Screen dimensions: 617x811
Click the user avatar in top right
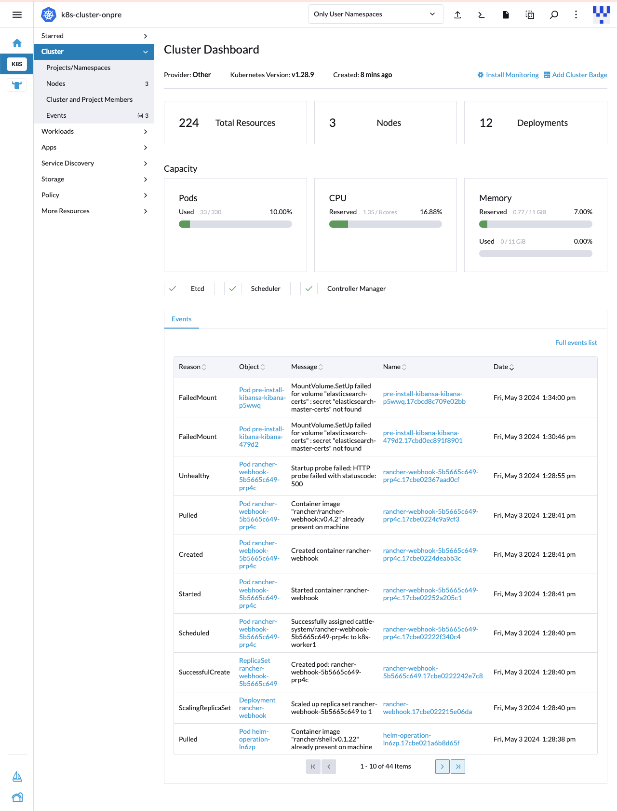tap(602, 14)
